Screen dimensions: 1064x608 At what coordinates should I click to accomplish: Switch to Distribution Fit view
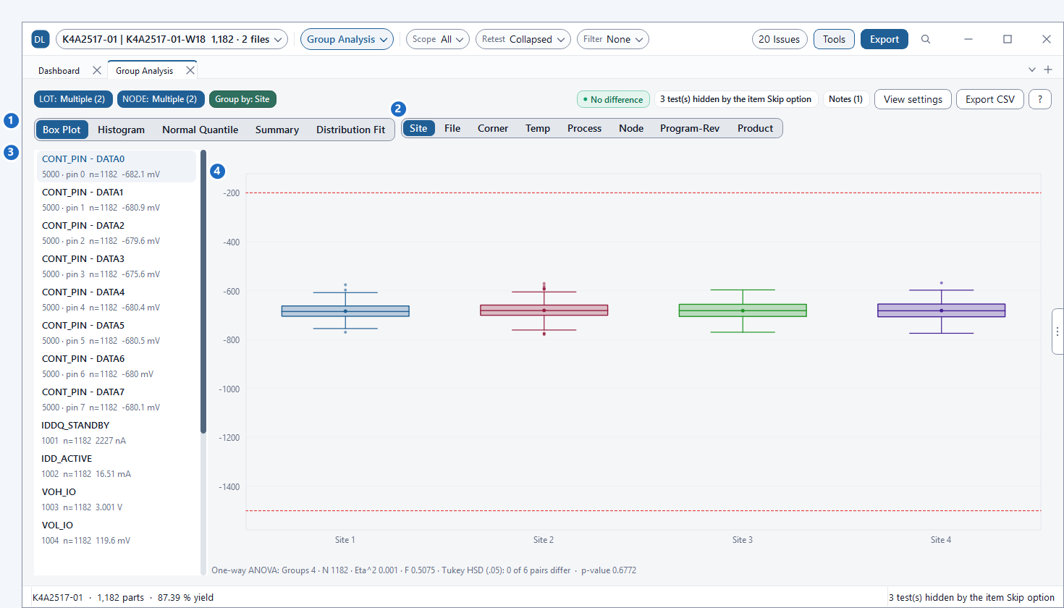(x=350, y=130)
